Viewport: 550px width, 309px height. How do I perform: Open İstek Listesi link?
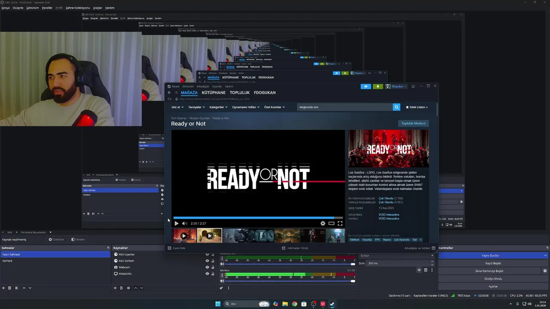pyautogui.click(x=416, y=107)
